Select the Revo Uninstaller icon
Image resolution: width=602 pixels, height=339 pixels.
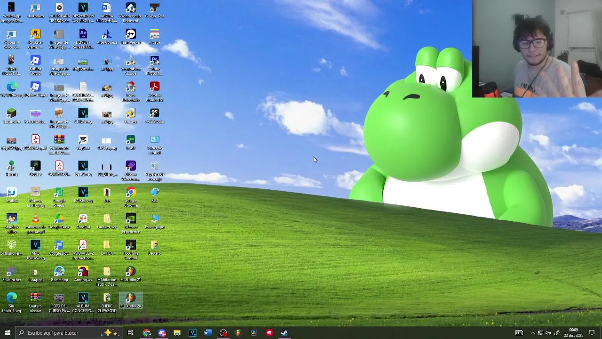pyautogui.click(x=131, y=92)
